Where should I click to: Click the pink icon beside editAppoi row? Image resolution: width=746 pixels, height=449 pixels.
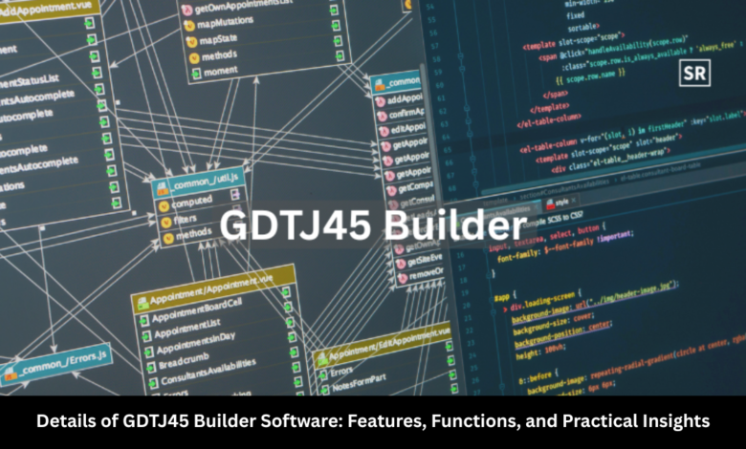[384, 132]
